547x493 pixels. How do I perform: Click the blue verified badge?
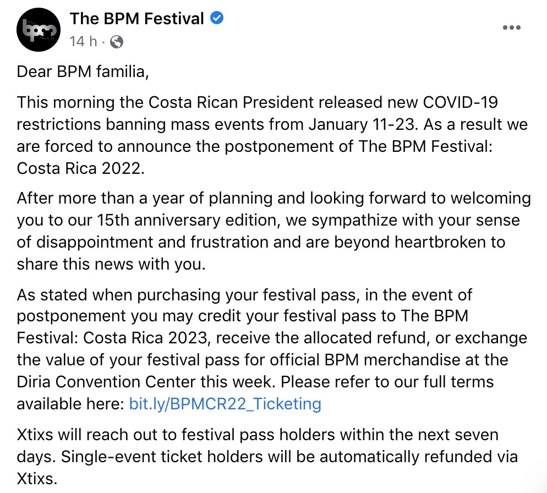pos(217,18)
